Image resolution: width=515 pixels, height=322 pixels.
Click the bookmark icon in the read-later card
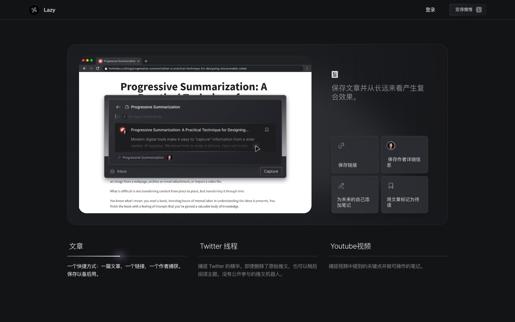point(391,186)
